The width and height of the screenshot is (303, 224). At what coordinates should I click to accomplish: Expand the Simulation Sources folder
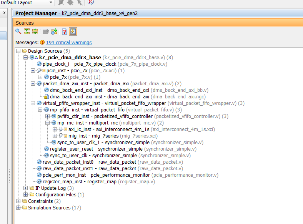(x=19, y=208)
